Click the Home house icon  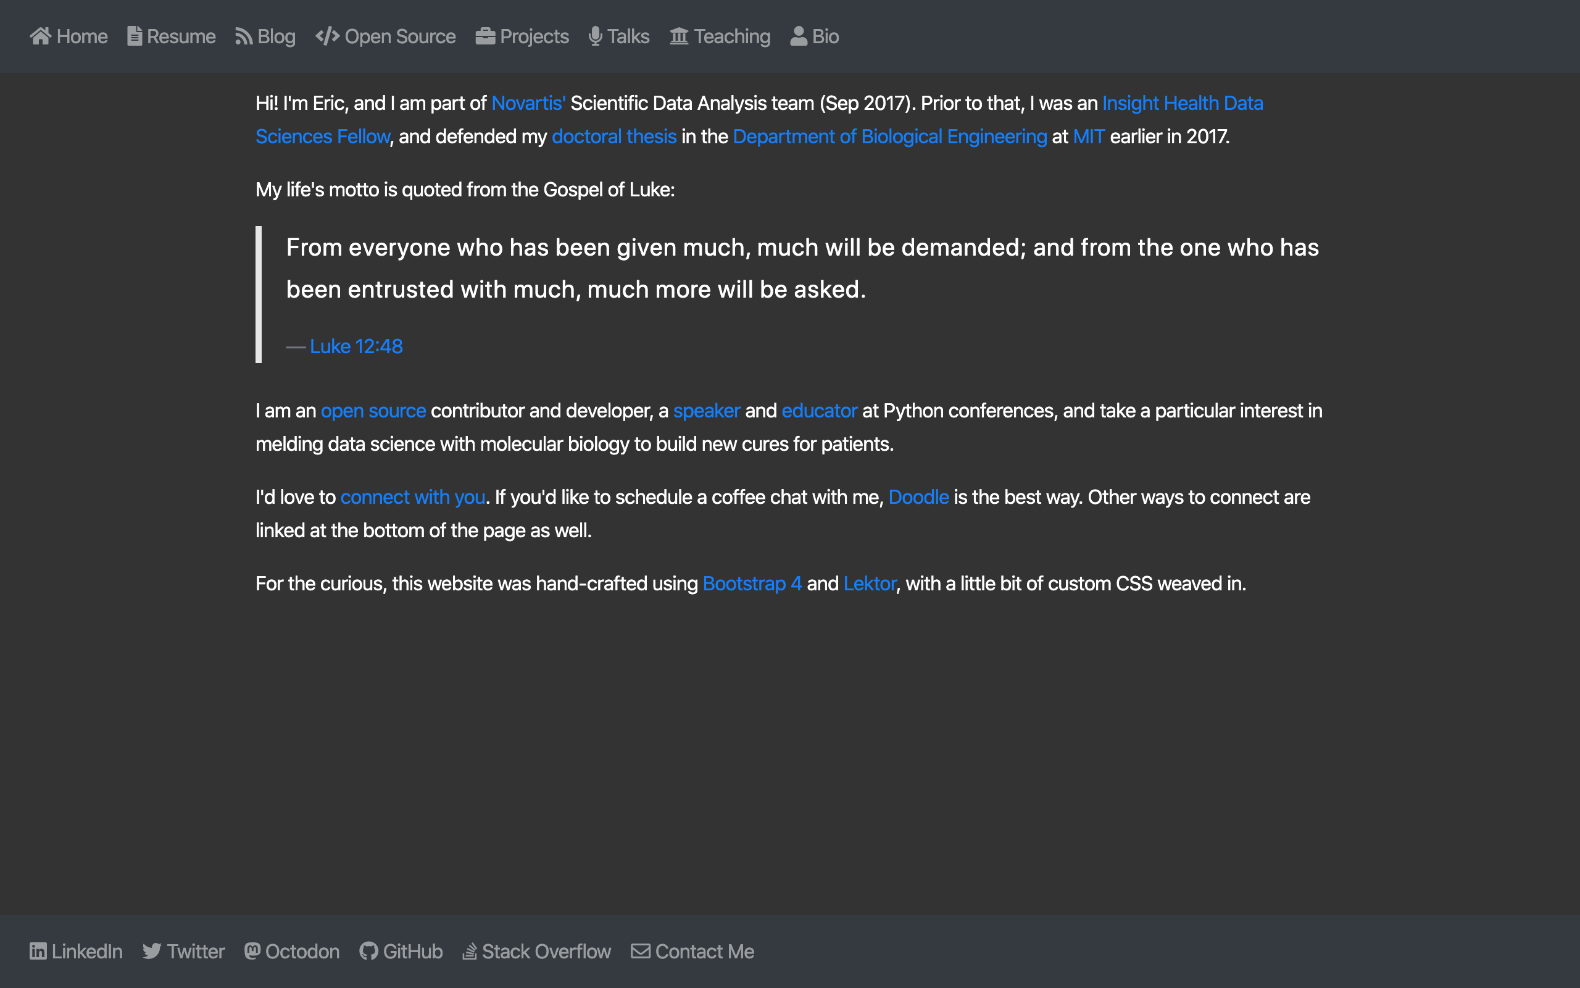41,36
